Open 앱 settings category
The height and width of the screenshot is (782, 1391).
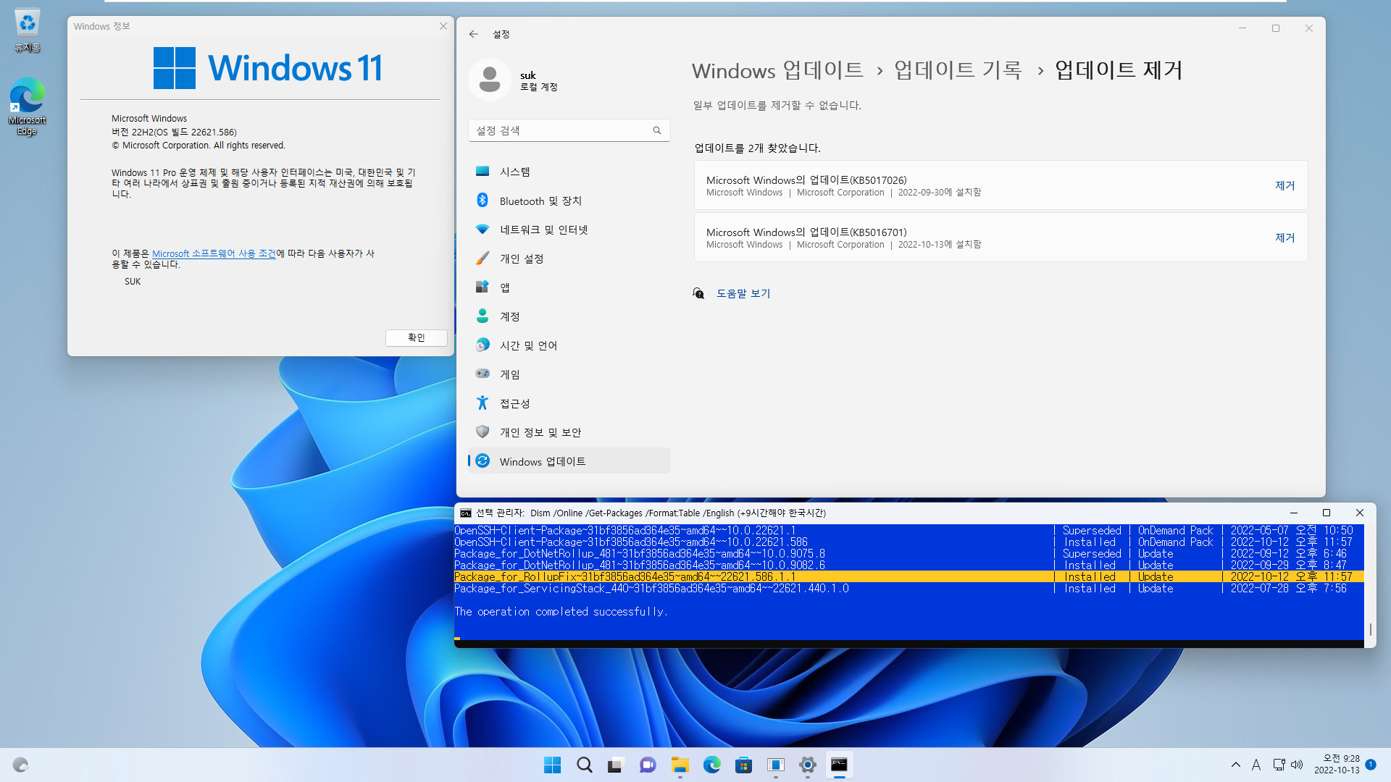coord(569,287)
